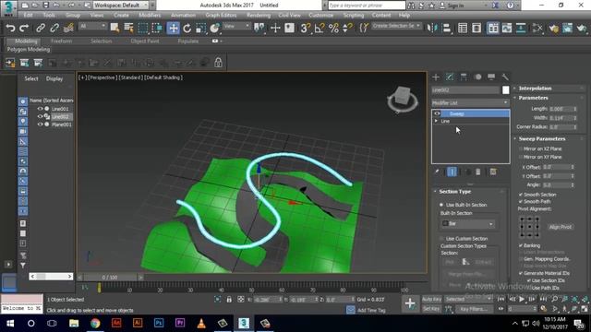The image size is (591, 332).
Task: Toggle Sweep modifier eye visibility
Action: [x=437, y=113]
